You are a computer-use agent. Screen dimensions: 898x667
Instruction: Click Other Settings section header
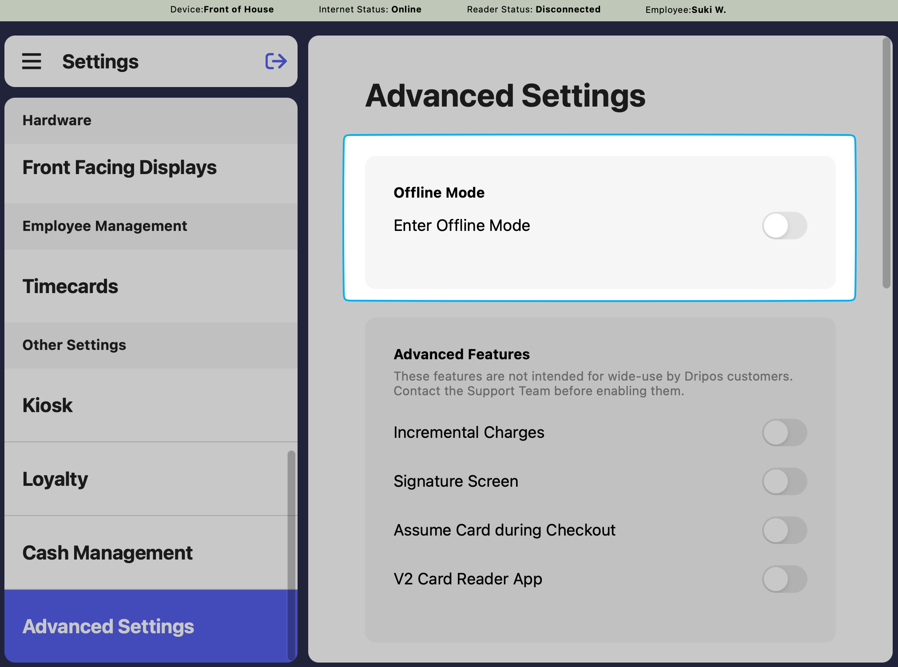click(74, 345)
